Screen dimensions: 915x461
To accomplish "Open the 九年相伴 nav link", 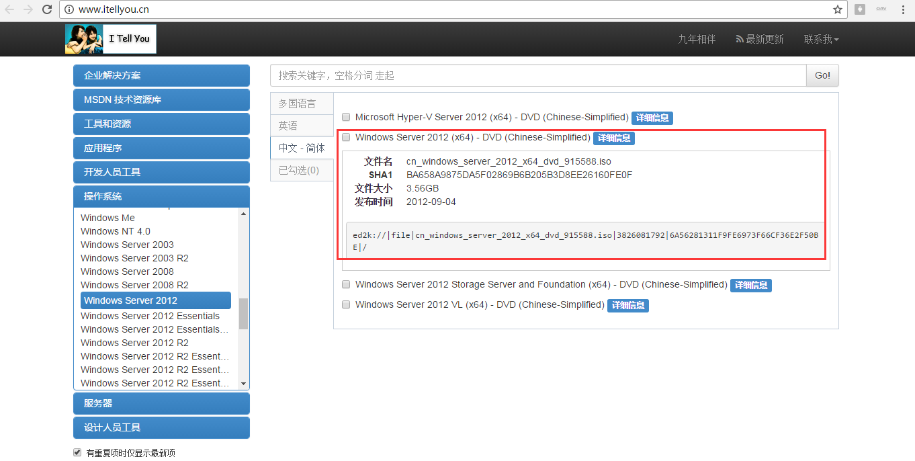I will tap(697, 39).
